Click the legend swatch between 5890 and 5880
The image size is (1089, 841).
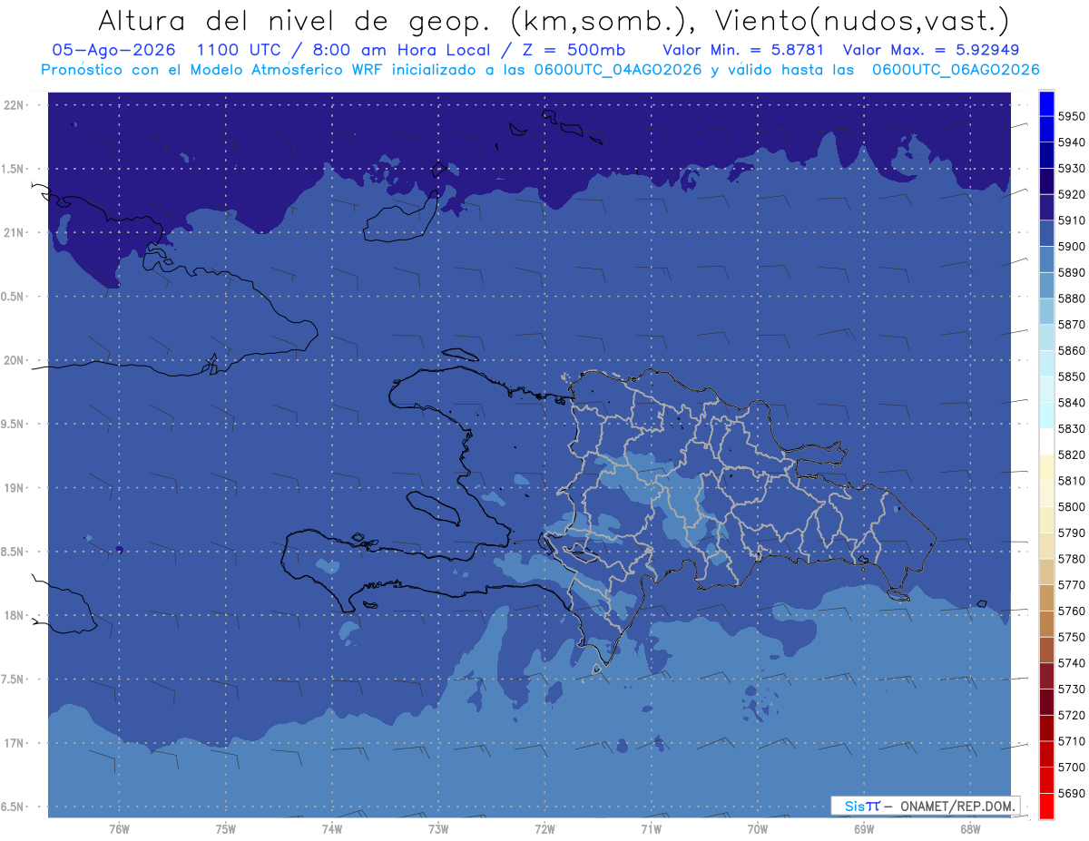pos(1045,286)
